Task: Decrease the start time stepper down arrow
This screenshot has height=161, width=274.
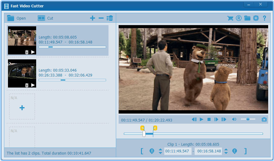Action: pyautogui.click(x=160, y=153)
